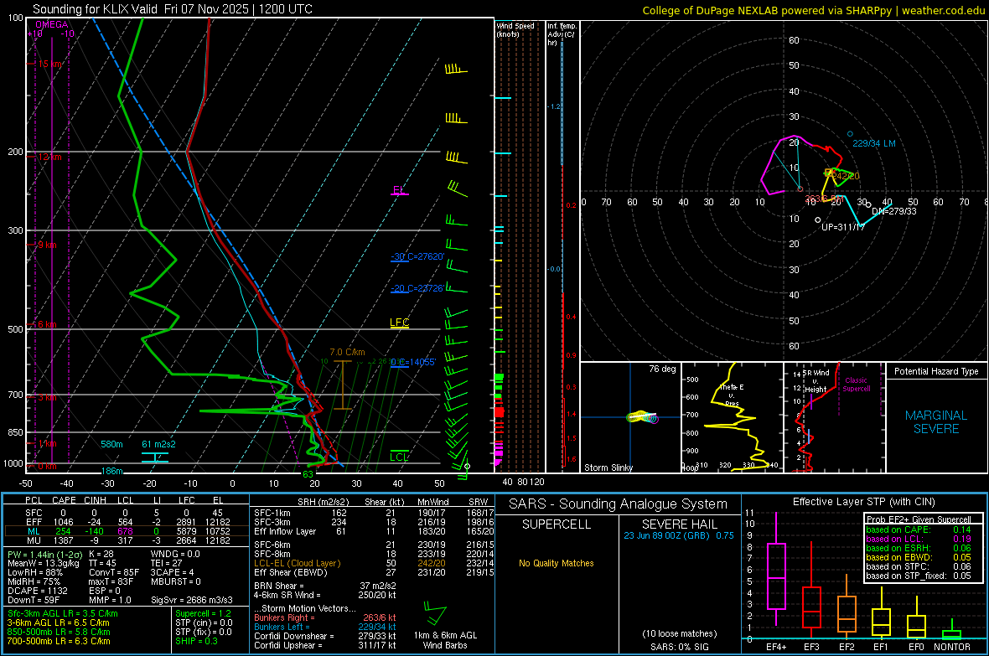This screenshot has height=656, width=989.
Task: Click the '1km & 6km AGL Wind Barbs' caption
Action: [x=445, y=640]
